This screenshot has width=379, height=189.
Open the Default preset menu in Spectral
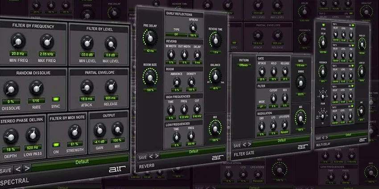[x=80, y=162]
